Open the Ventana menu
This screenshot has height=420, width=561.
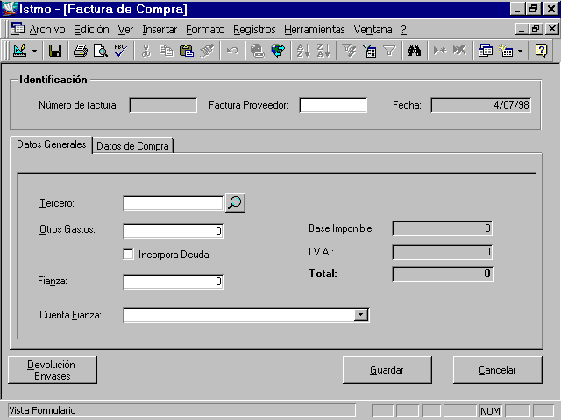(x=373, y=29)
